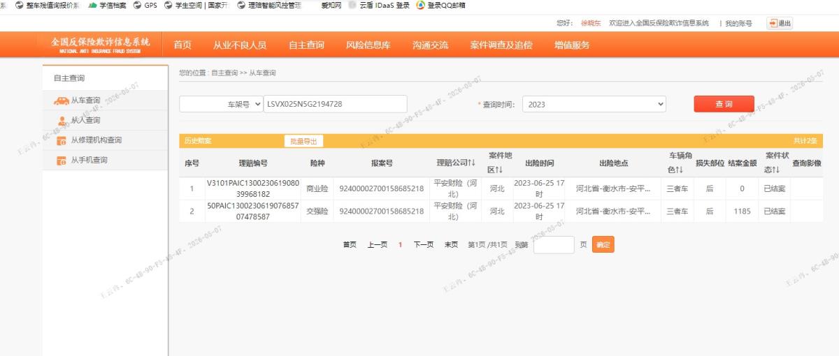Focus the VIN input field LSVX025N5G2194728
This screenshot has height=356, width=839.
pyautogui.click(x=335, y=104)
